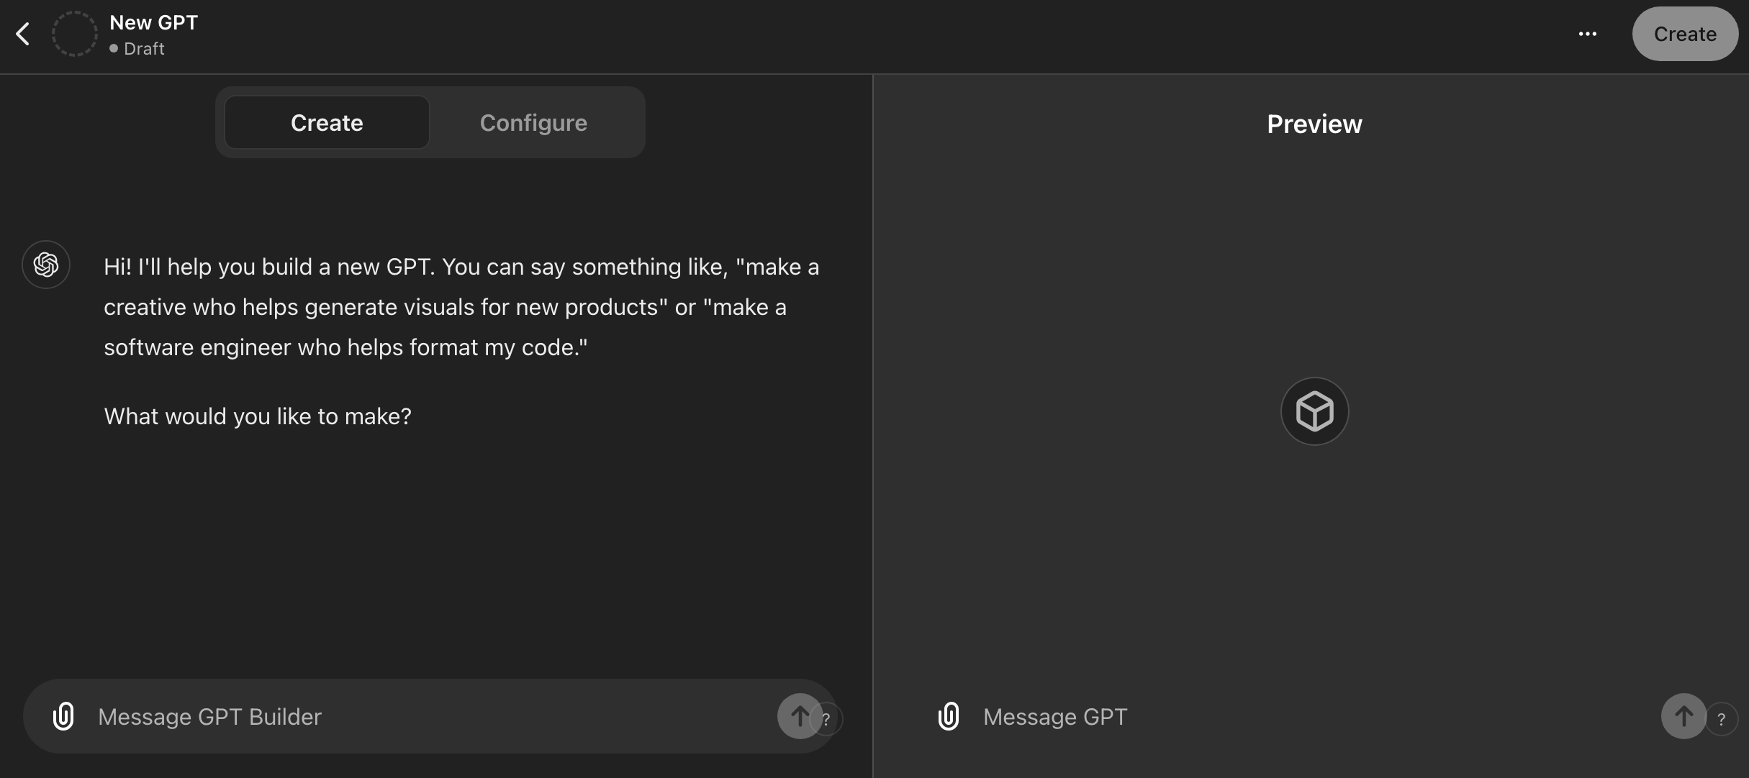Select the Create tab
Viewport: 1749px width, 778px height.
click(x=327, y=123)
